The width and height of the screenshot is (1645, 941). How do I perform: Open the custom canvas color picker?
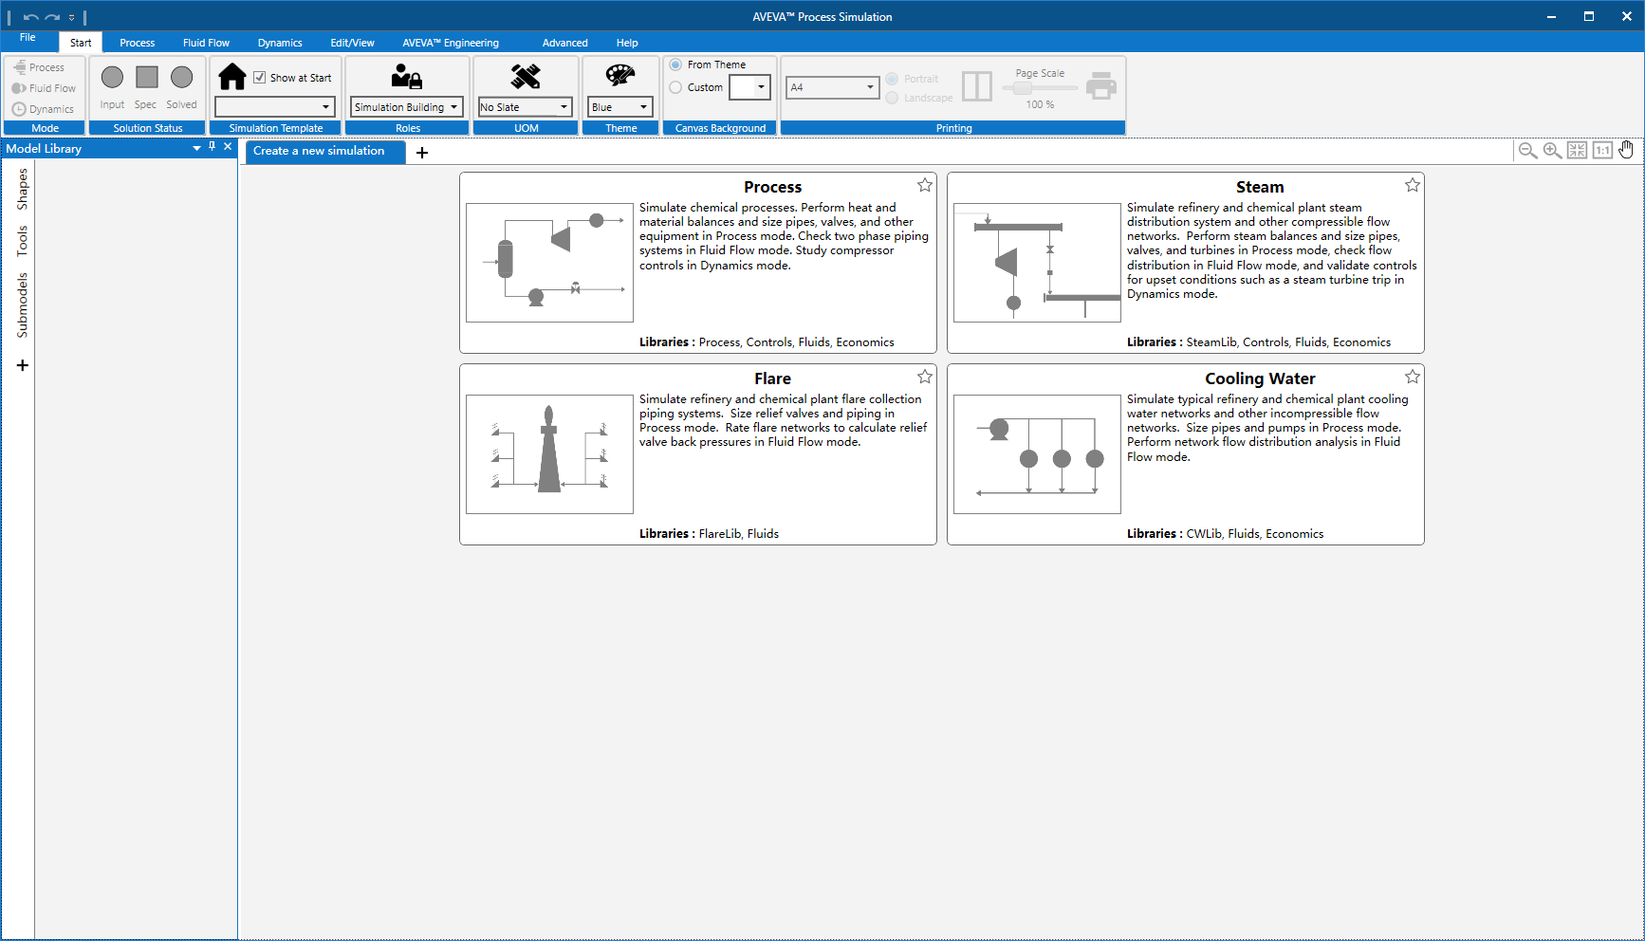click(x=749, y=87)
